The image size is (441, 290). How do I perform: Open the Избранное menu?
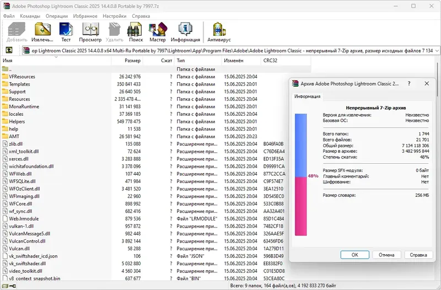click(x=85, y=16)
